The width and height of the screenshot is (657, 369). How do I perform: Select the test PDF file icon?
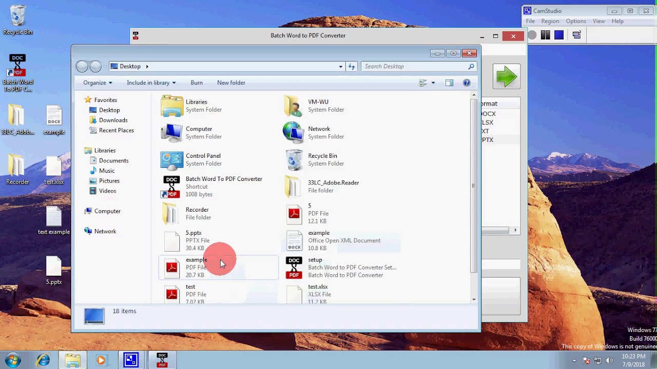click(x=171, y=294)
